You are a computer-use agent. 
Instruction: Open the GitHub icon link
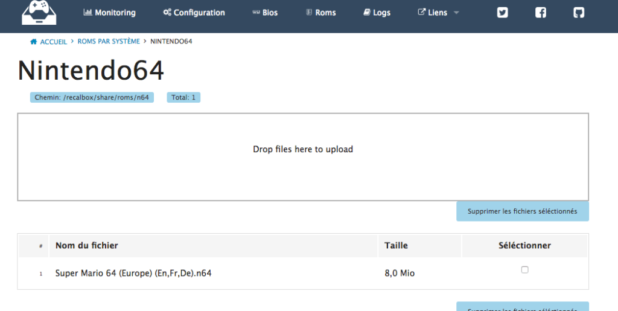point(579,13)
